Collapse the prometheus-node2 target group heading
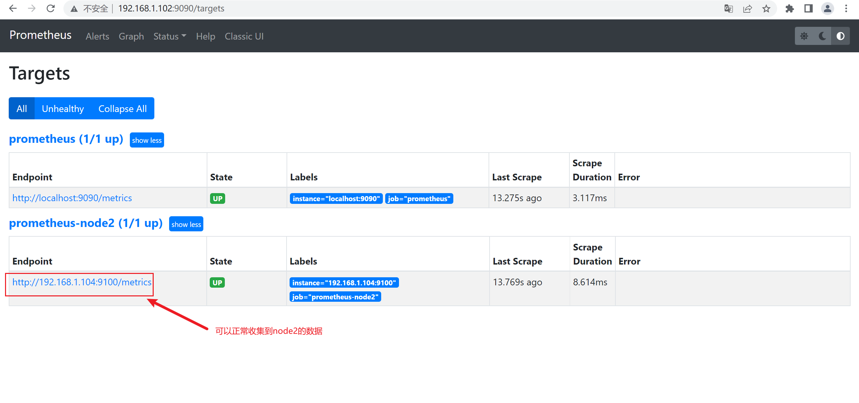 tap(86, 223)
